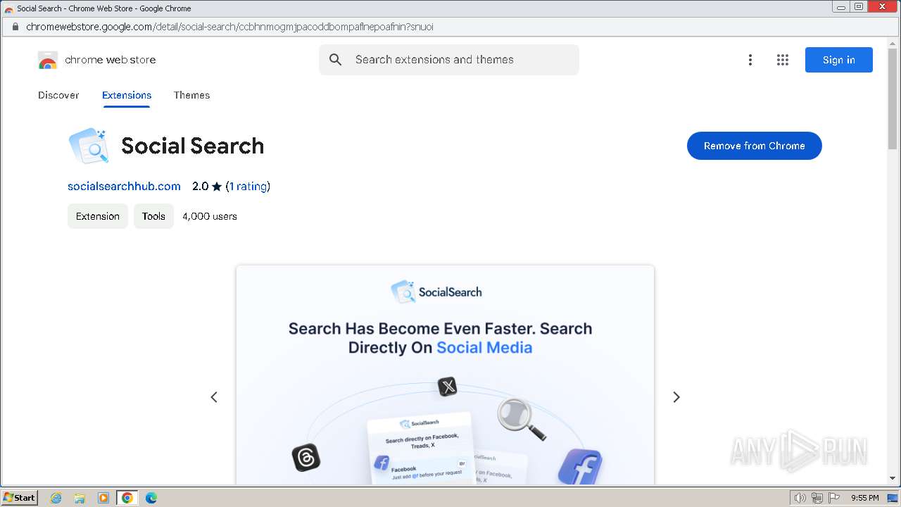Click the SocialSearch logo in preview

click(x=436, y=292)
